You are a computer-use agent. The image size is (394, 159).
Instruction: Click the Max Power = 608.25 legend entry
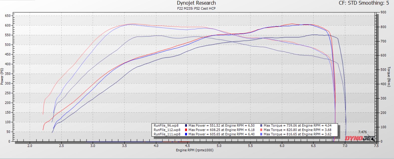coord(221,130)
